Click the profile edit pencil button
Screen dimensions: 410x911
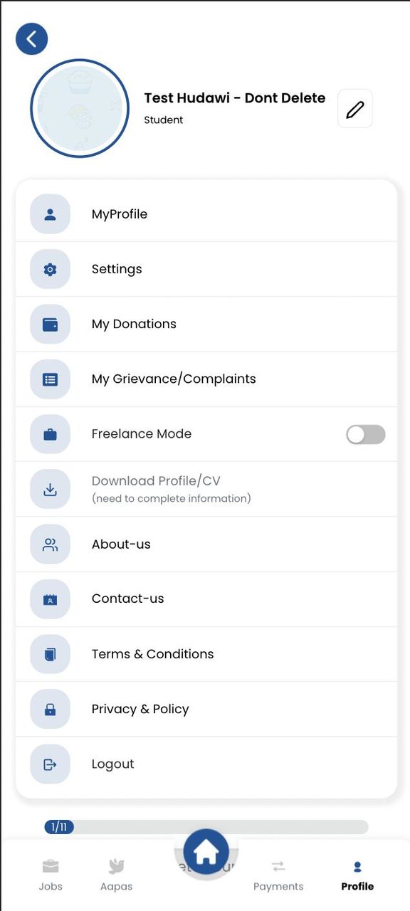pos(354,108)
